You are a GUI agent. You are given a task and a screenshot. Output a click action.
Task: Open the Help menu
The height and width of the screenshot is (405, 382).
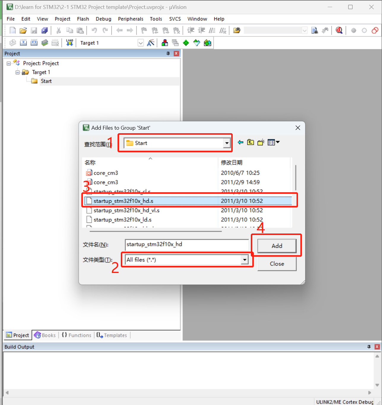pos(219,19)
